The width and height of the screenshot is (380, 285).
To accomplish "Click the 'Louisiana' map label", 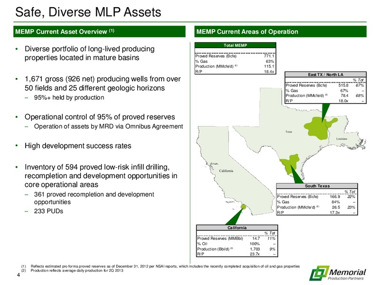I will [x=342, y=139].
